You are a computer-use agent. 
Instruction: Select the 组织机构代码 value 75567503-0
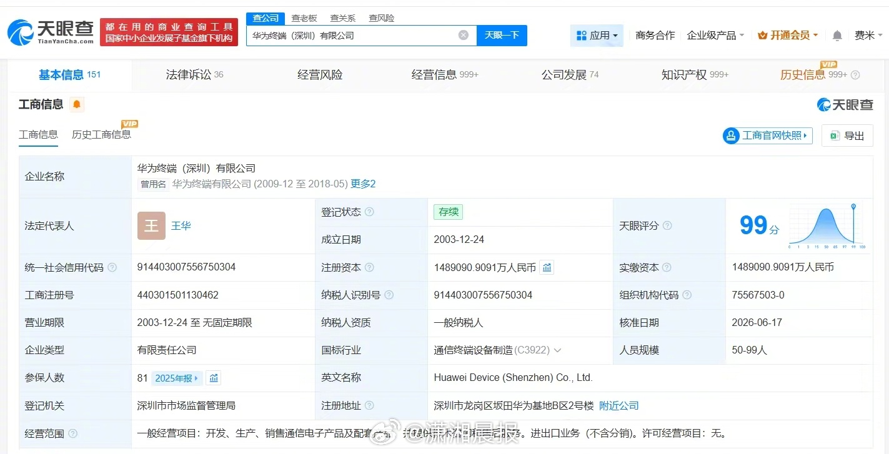click(x=758, y=295)
